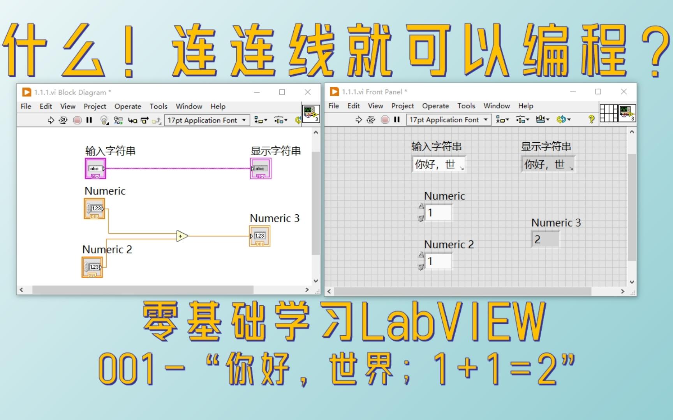The width and height of the screenshot is (673, 420).
Task: Open Align Objects dropdown in Front Panel
Action: coord(502,120)
